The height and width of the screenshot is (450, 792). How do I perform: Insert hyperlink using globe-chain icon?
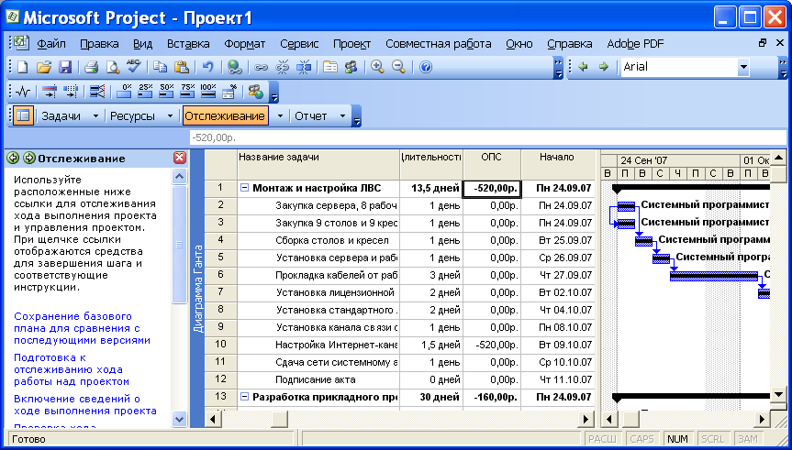[x=234, y=67]
